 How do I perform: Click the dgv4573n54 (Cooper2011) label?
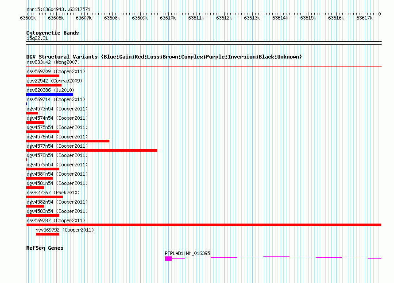57,109
